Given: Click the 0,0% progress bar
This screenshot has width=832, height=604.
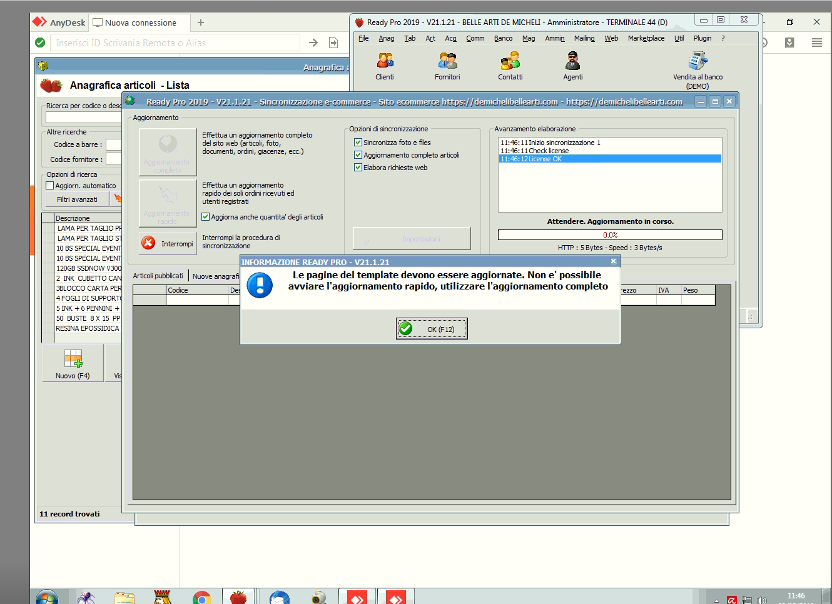Looking at the screenshot, I should pos(610,235).
